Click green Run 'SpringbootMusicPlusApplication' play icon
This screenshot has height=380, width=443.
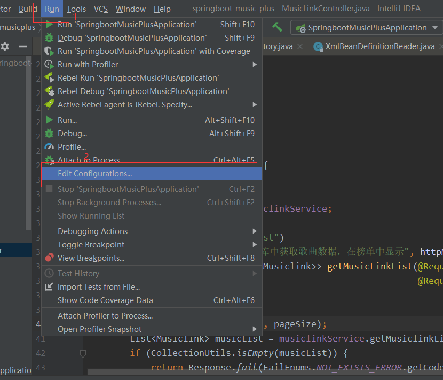point(50,25)
